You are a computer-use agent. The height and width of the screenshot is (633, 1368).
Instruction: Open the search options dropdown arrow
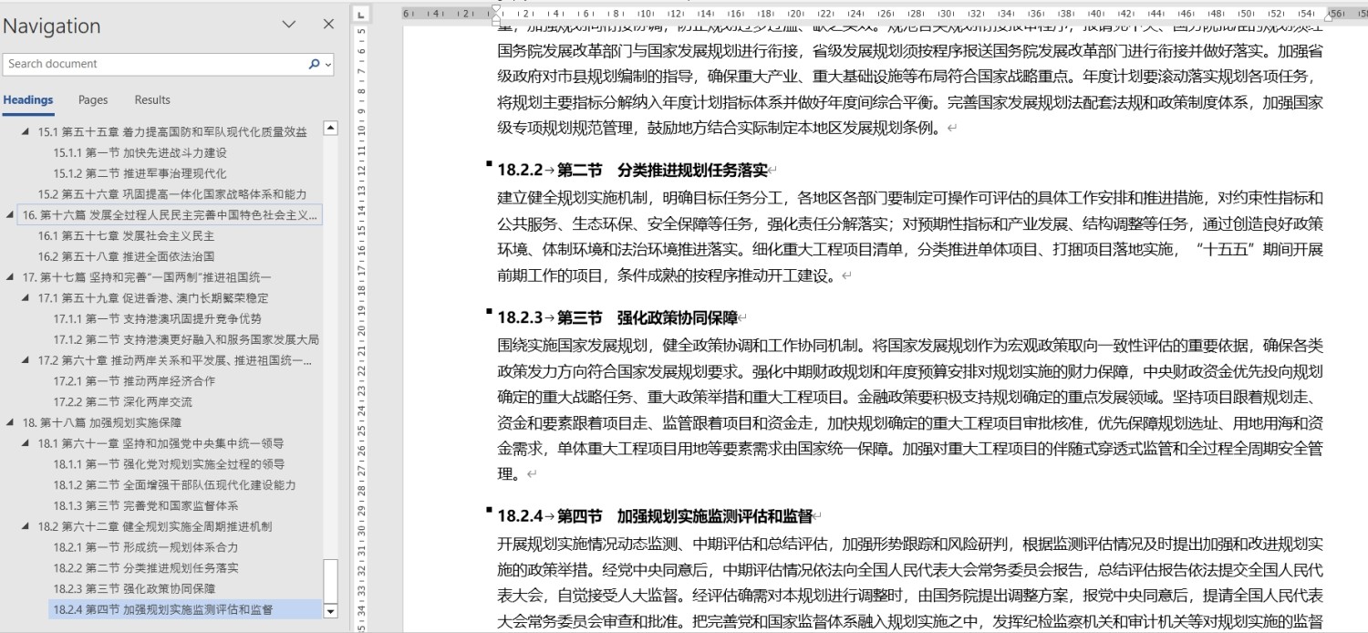(x=328, y=65)
